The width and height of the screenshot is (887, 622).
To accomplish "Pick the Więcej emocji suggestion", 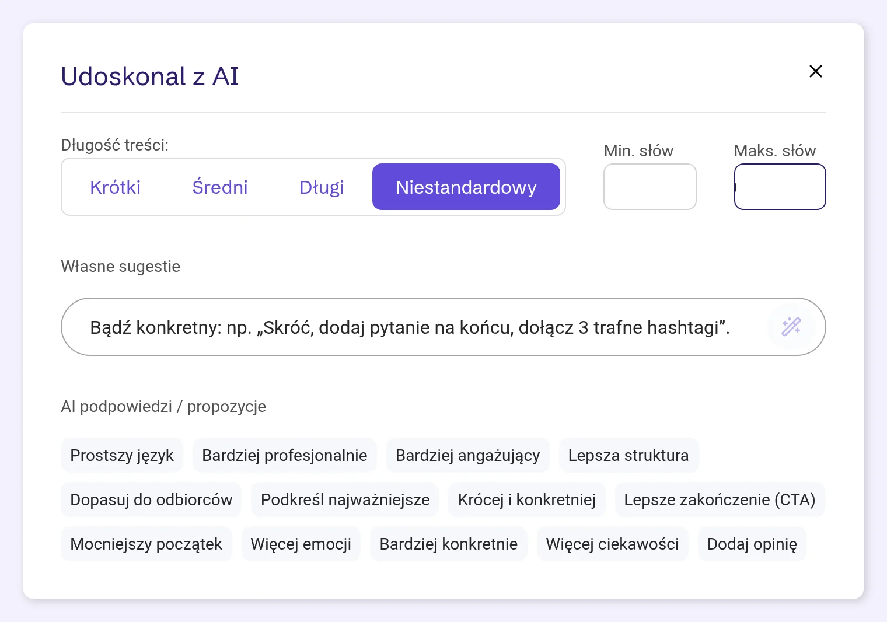I will pos(301,544).
